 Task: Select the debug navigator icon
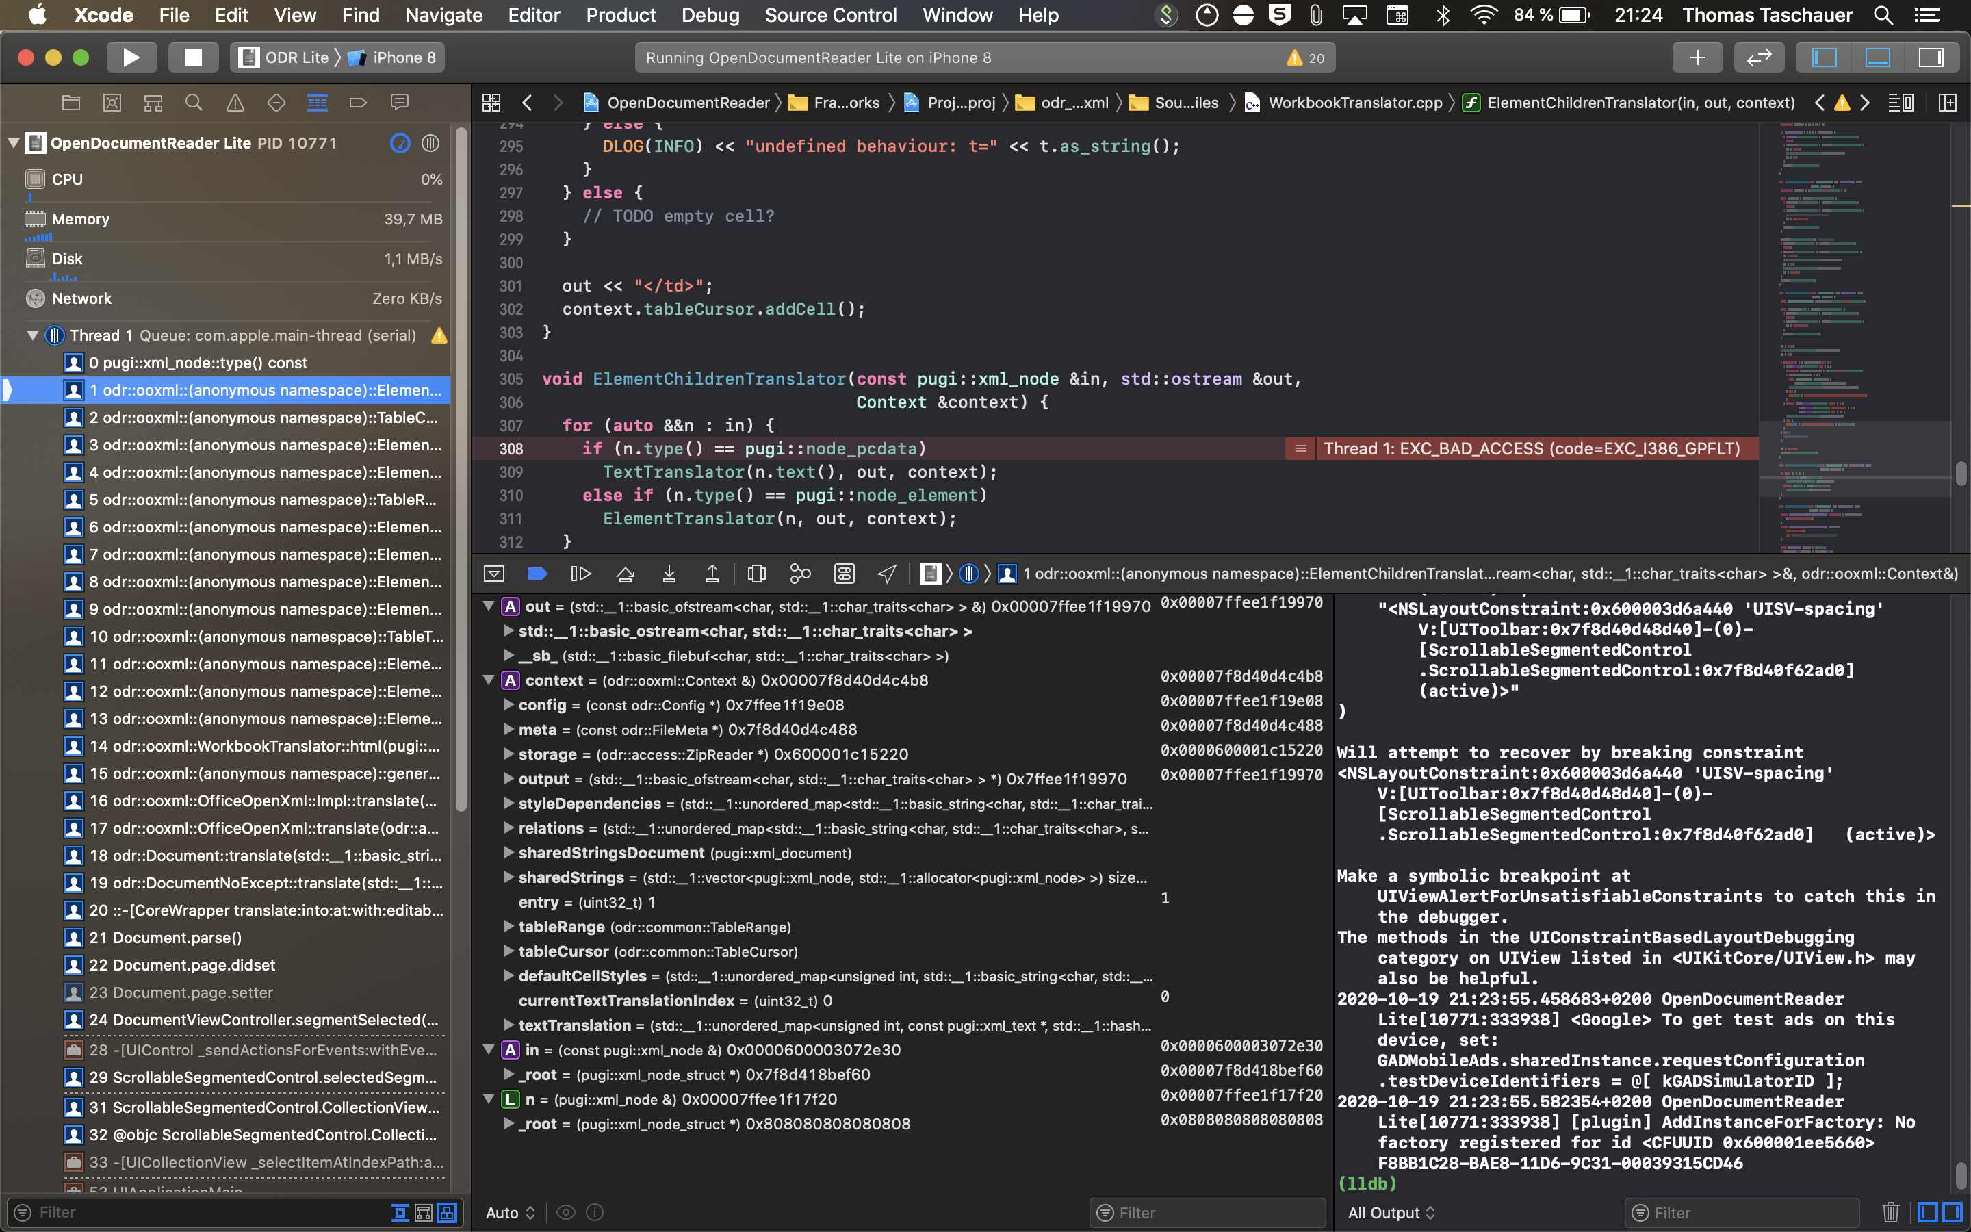click(x=318, y=103)
